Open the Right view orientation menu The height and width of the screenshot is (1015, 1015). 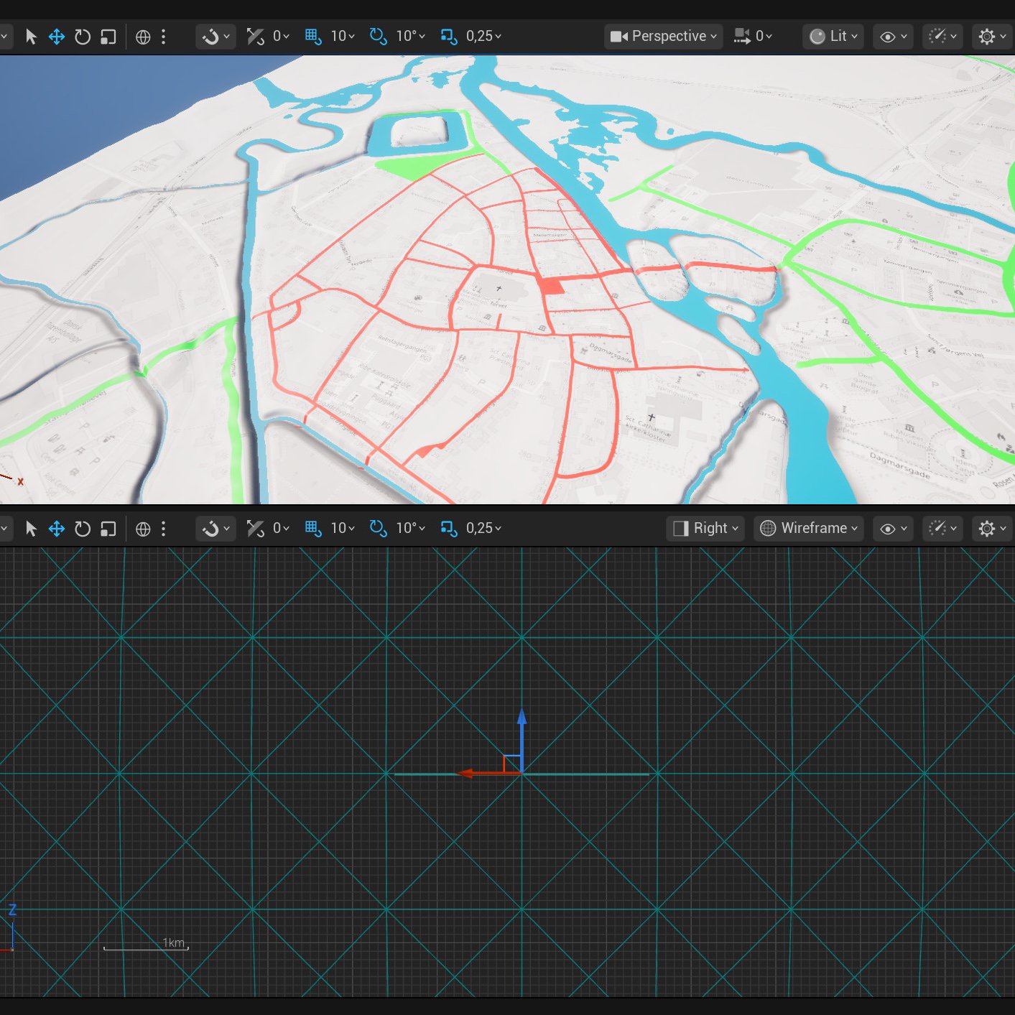click(x=705, y=529)
